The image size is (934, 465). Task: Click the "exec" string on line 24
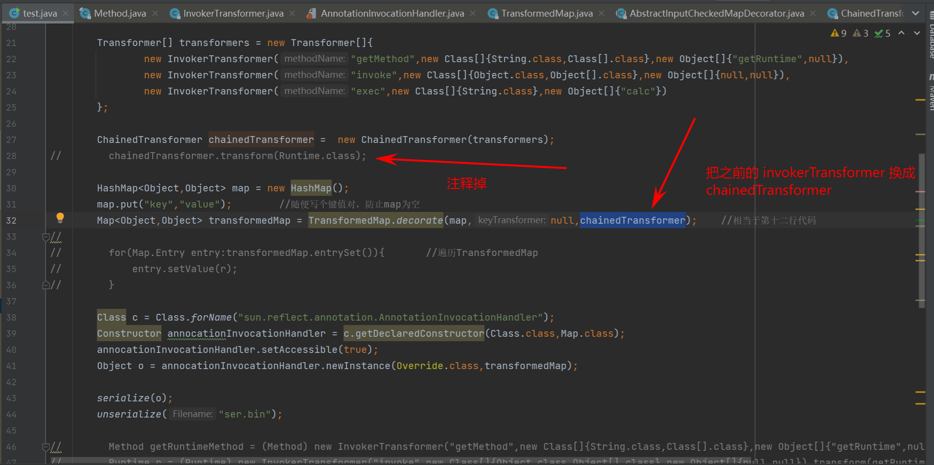(x=368, y=92)
